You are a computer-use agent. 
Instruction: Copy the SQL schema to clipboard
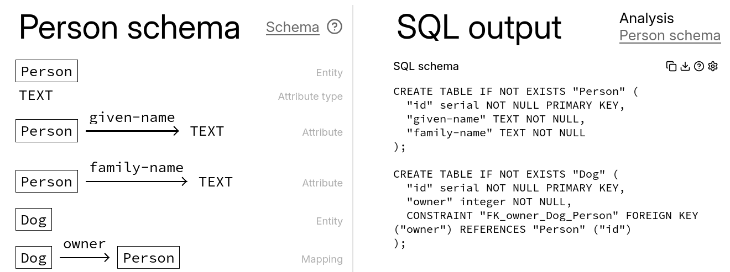click(671, 66)
